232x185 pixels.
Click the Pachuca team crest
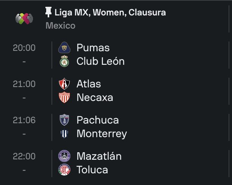[x=64, y=120]
